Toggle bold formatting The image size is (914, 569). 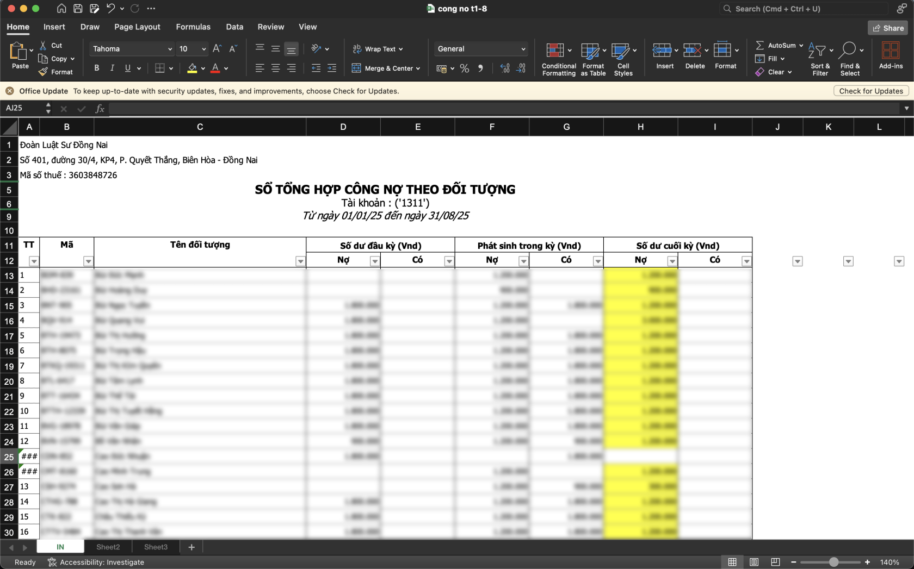[96, 68]
